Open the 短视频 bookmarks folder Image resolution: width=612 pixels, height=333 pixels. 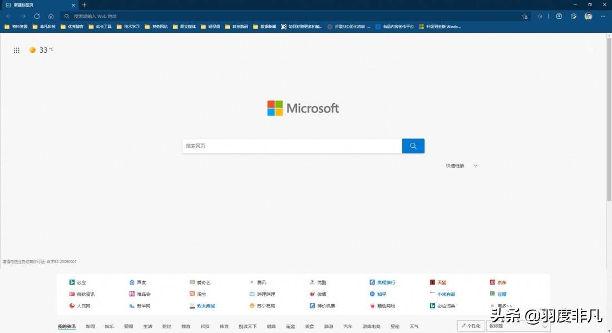pos(210,27)
